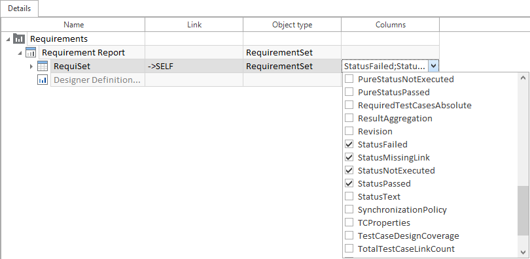Collapse the Requirements tree node

[x=8, y=39]
